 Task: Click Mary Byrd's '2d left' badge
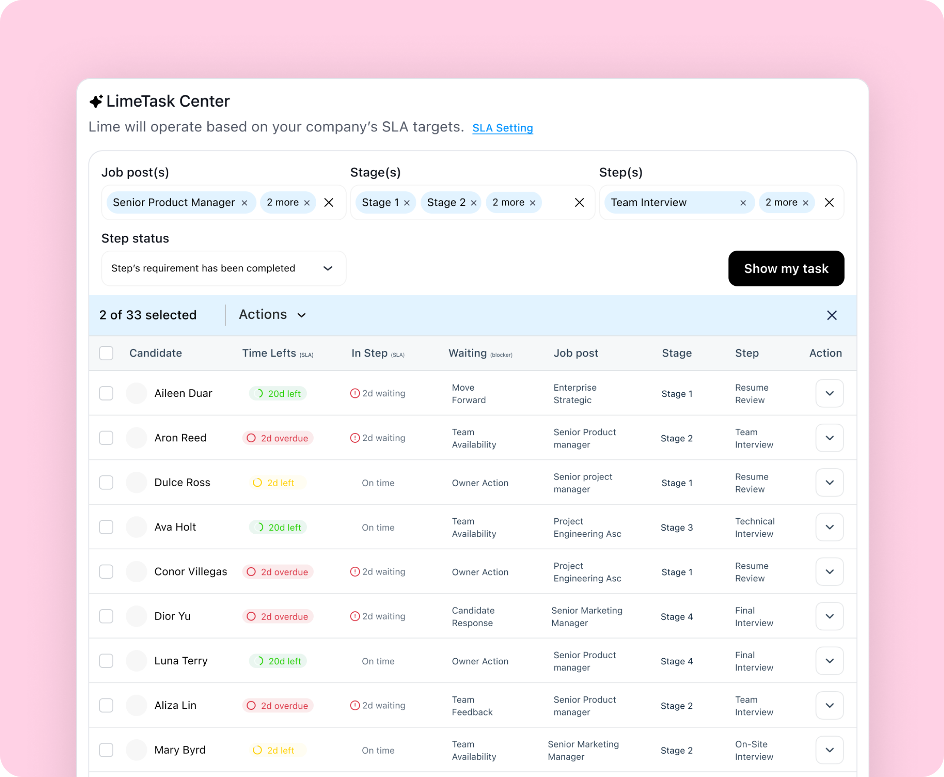pos(278,750)
